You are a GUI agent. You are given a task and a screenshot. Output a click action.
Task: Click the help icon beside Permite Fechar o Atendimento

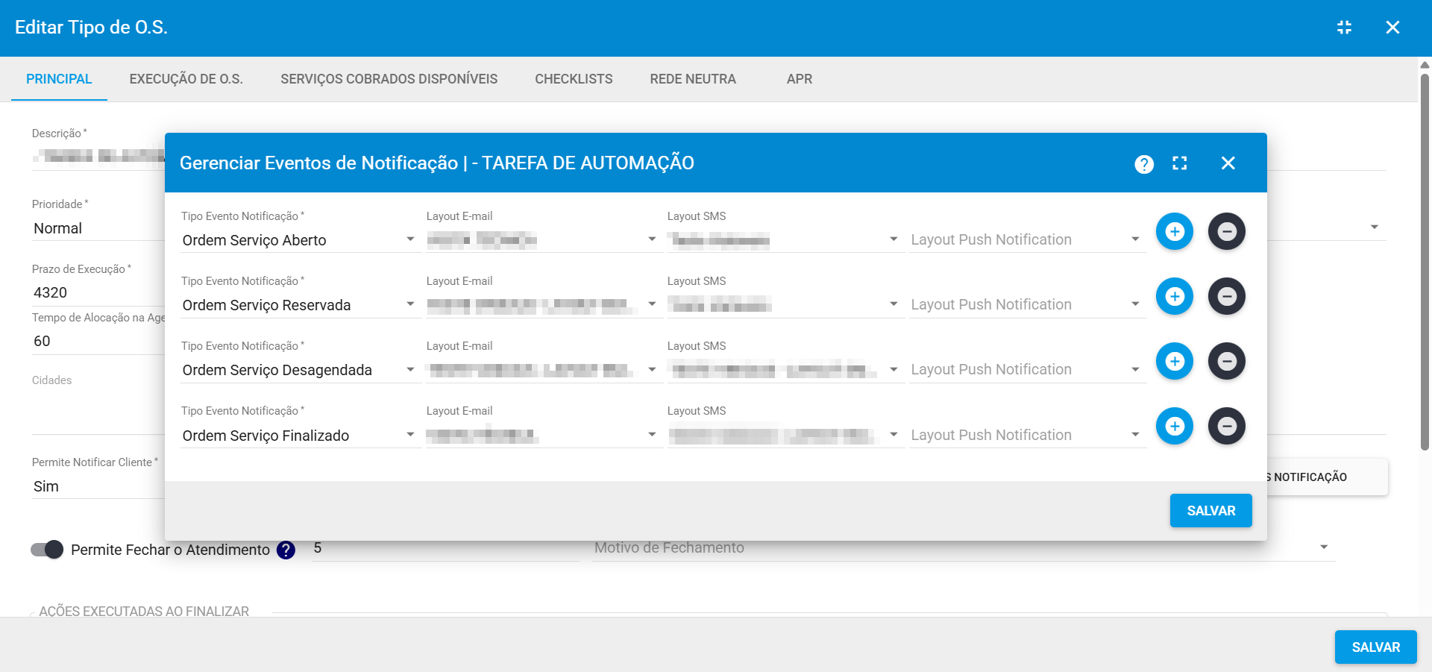coord(285,550)
